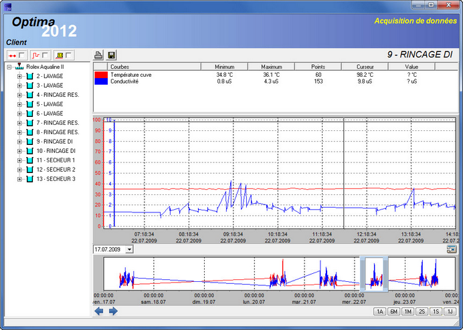This screenshot has height=330, width=463.
Task: Click the red step-curve display icon
Action: pyautogui.click(x=35, y=55)
